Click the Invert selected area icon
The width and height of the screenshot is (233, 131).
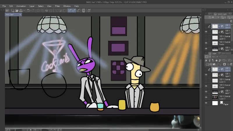(x=60, y=10)
